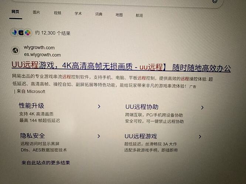
Task: Open the UU远程游戏 4K高清 result headline
Action: [x=121, y=66]
